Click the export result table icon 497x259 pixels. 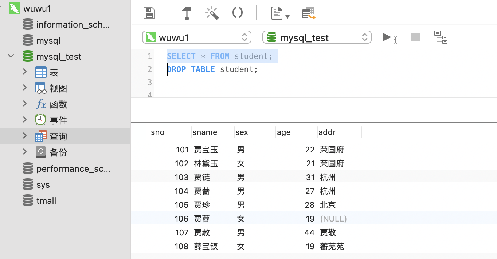click(x=309, y=13)
